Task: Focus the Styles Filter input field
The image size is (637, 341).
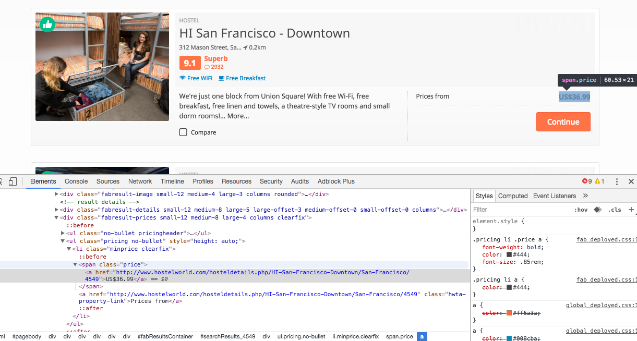Action: coord(522,210)
